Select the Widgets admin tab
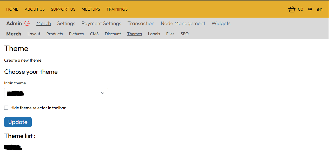The image size is (329, 154). 221,24
